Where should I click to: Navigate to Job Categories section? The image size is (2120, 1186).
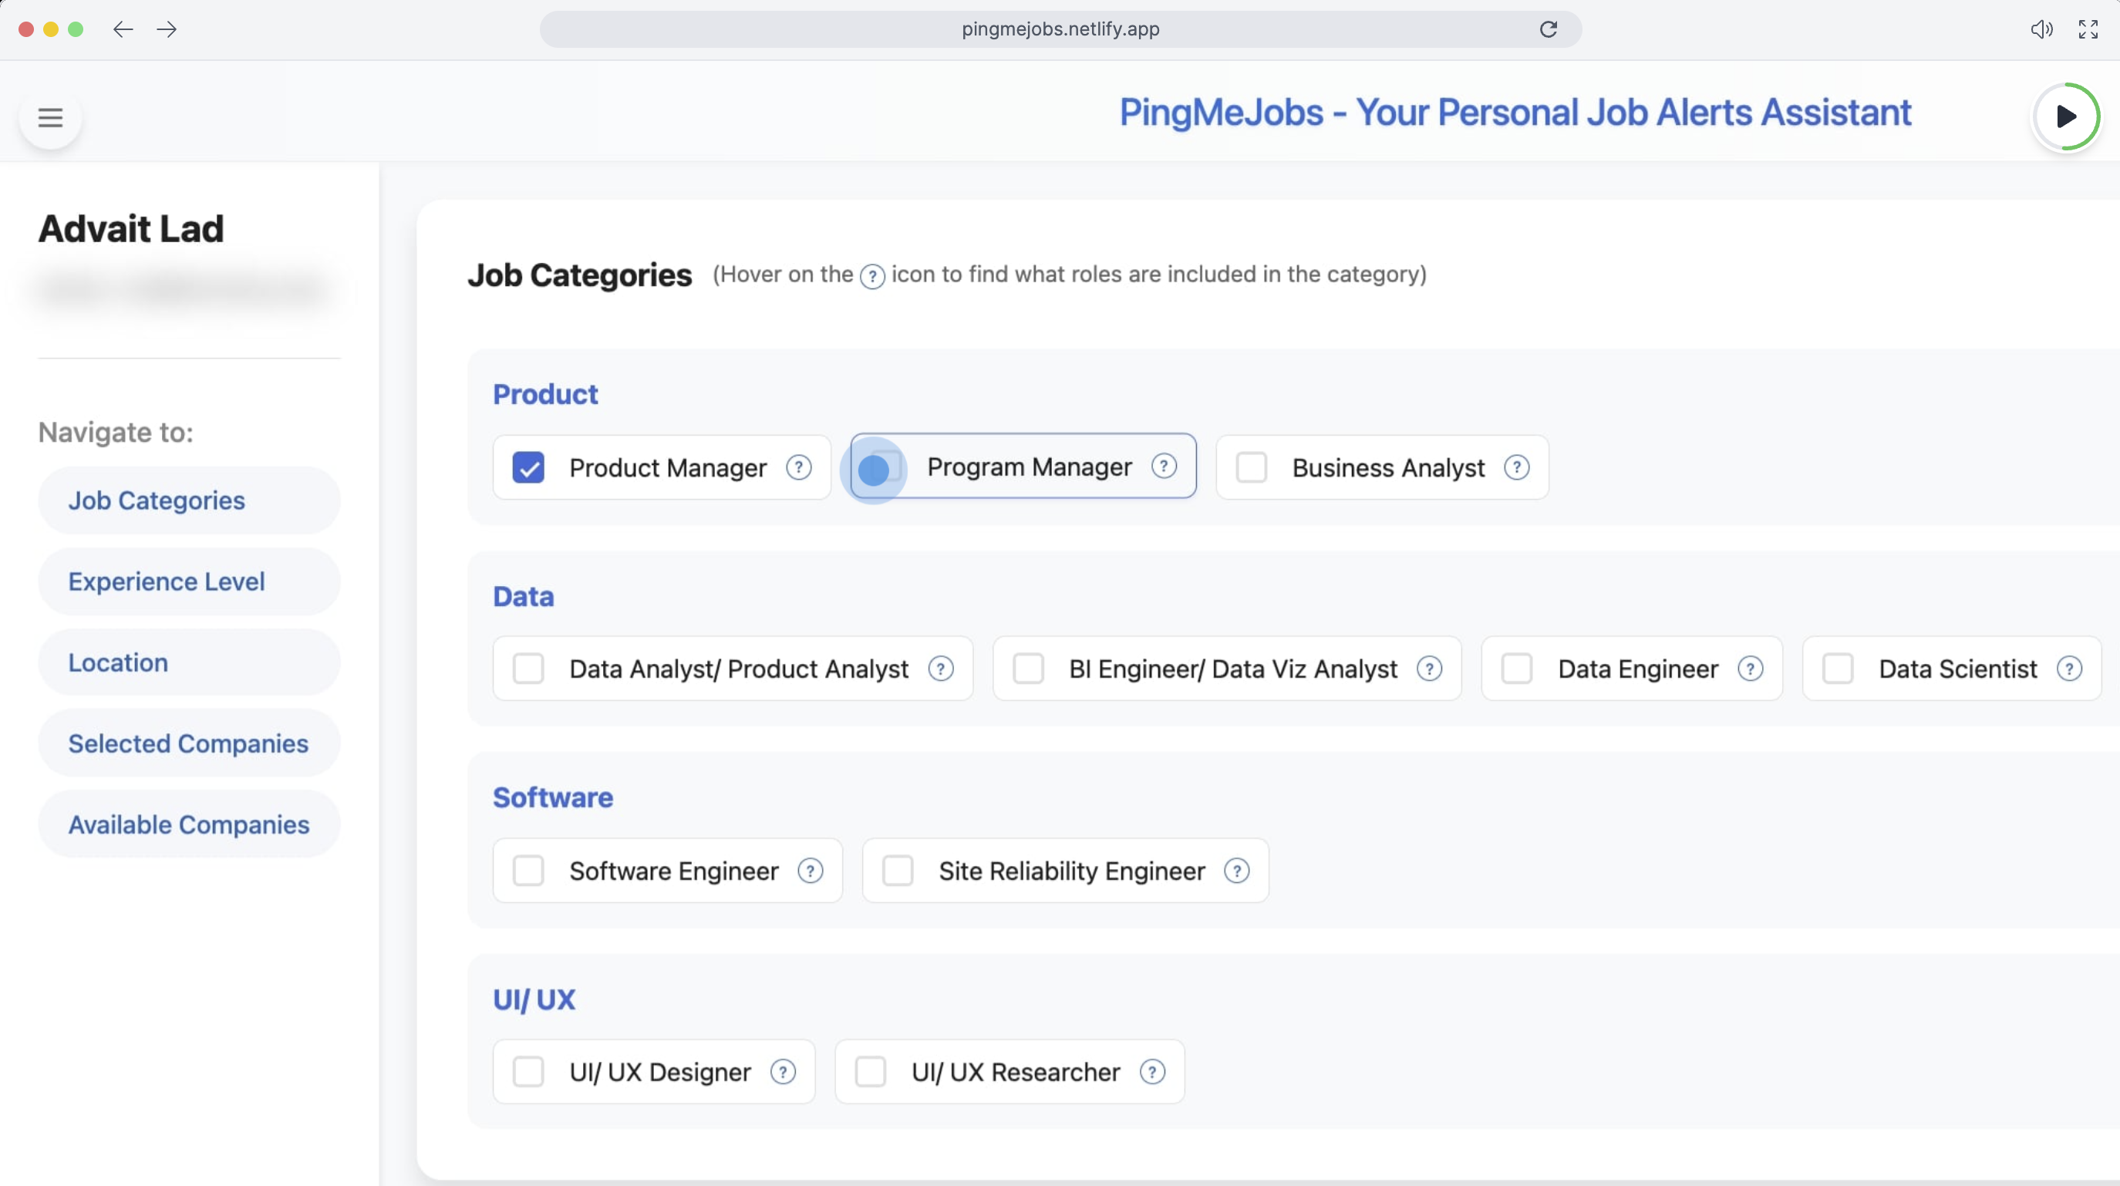pos(189,500)
